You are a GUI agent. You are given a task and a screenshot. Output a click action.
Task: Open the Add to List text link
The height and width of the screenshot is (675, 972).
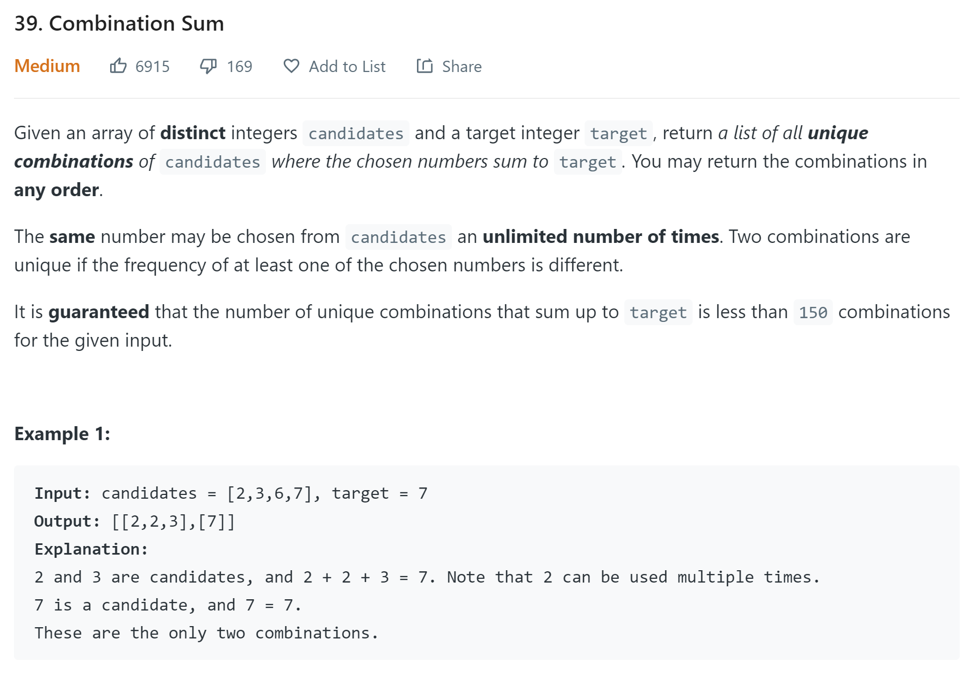point(347,67)
